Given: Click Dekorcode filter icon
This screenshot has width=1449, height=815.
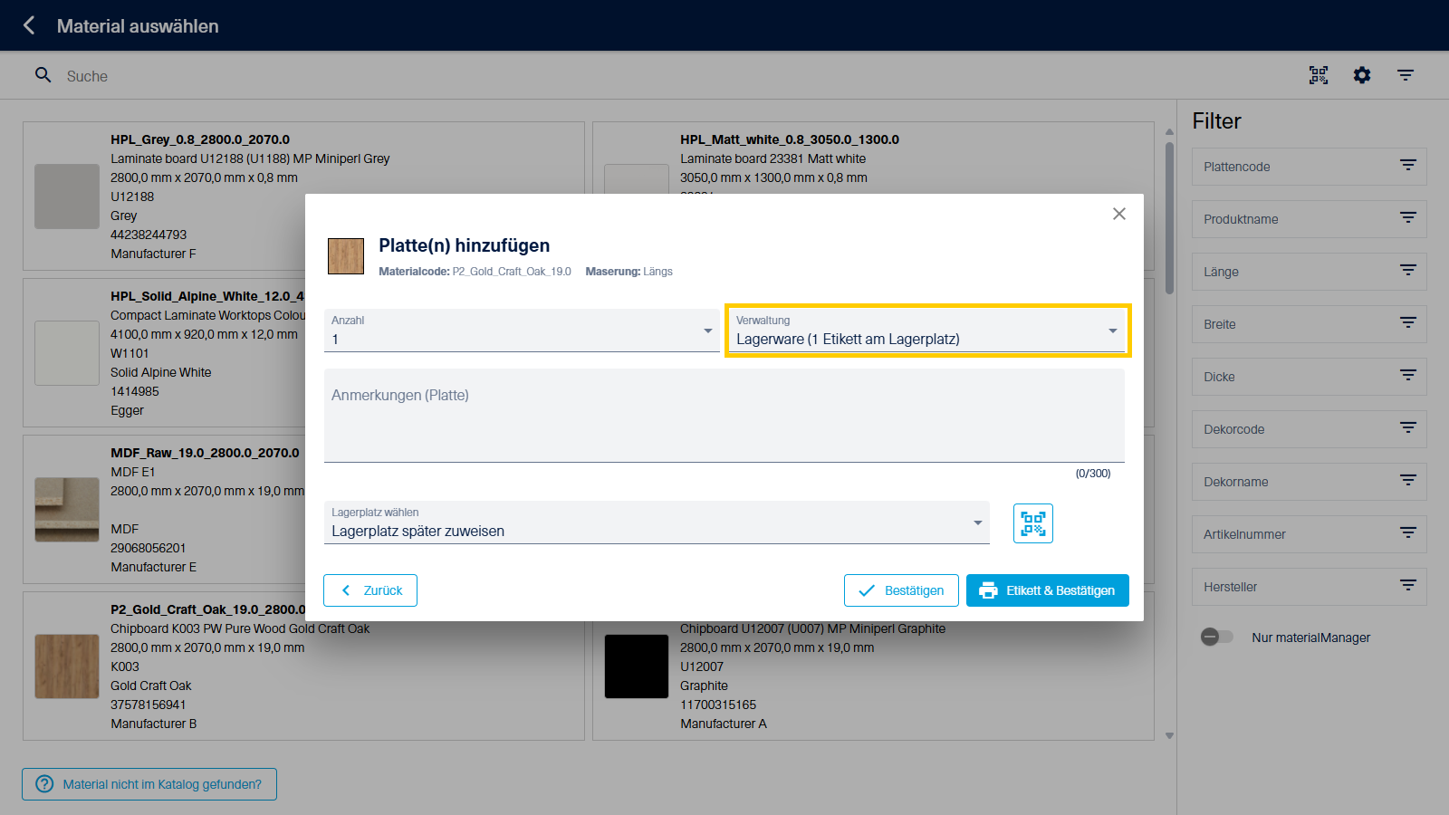Looking at the screenshot, I should [1408, 427].
